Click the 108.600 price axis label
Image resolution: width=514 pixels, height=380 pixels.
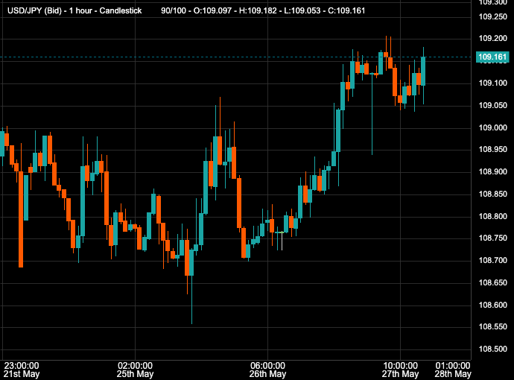(492, 305)
